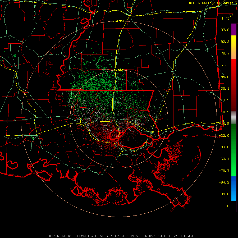The width and height of the screenshot is (238, 238).
Task: Click the 100 NMI range ring label
Action: (x=119, y=21)
